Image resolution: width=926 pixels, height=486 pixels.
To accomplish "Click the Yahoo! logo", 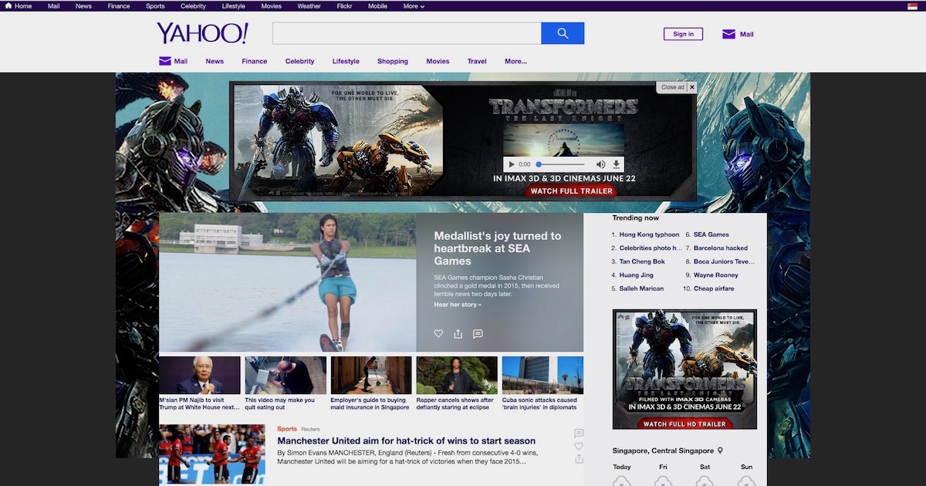I will (202, 33).
